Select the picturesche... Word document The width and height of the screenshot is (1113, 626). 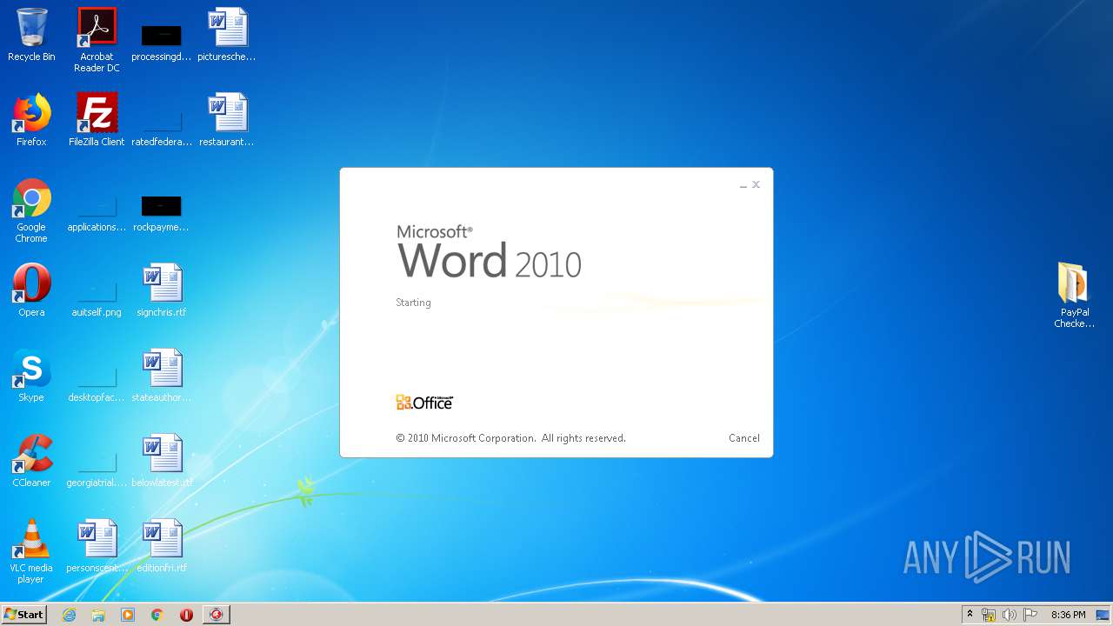point(227,35)
